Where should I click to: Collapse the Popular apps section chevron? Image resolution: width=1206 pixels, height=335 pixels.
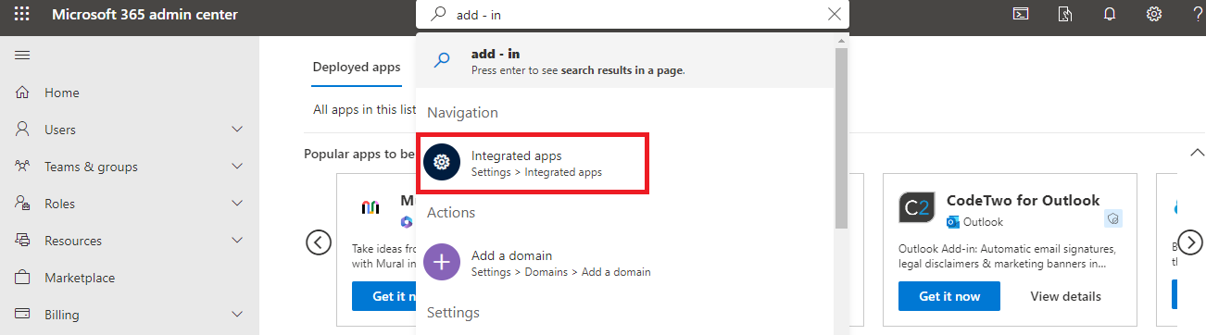coord(1198,153)
